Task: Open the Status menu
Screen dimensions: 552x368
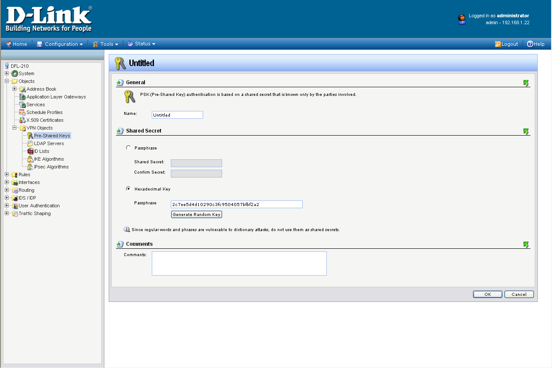Action: pos(141,44)
